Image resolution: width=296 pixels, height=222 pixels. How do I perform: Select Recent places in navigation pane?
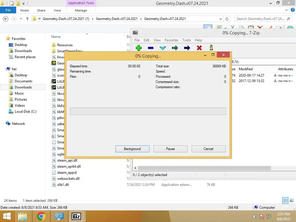(x=25, y=57)
